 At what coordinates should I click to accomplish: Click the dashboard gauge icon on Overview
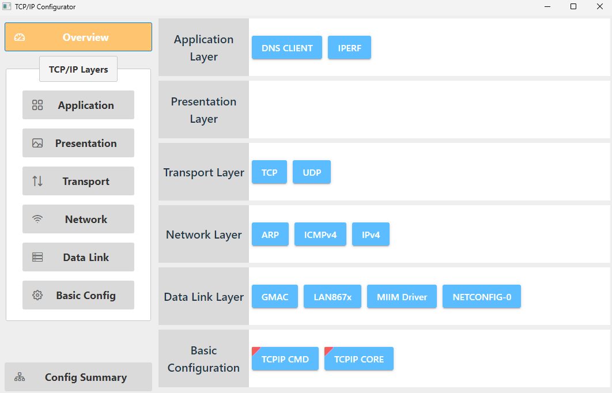20,37
